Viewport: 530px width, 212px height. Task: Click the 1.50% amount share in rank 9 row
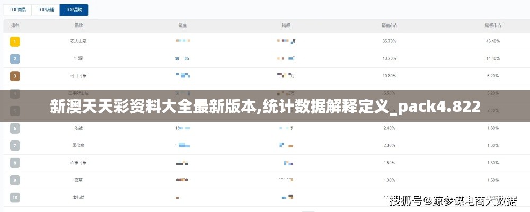point(493,180)
